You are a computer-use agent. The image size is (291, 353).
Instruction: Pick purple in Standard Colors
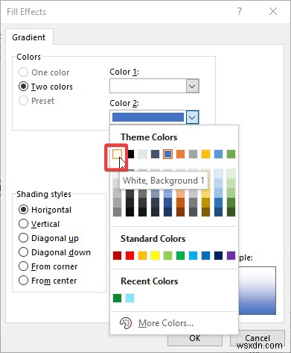point(231,255)
